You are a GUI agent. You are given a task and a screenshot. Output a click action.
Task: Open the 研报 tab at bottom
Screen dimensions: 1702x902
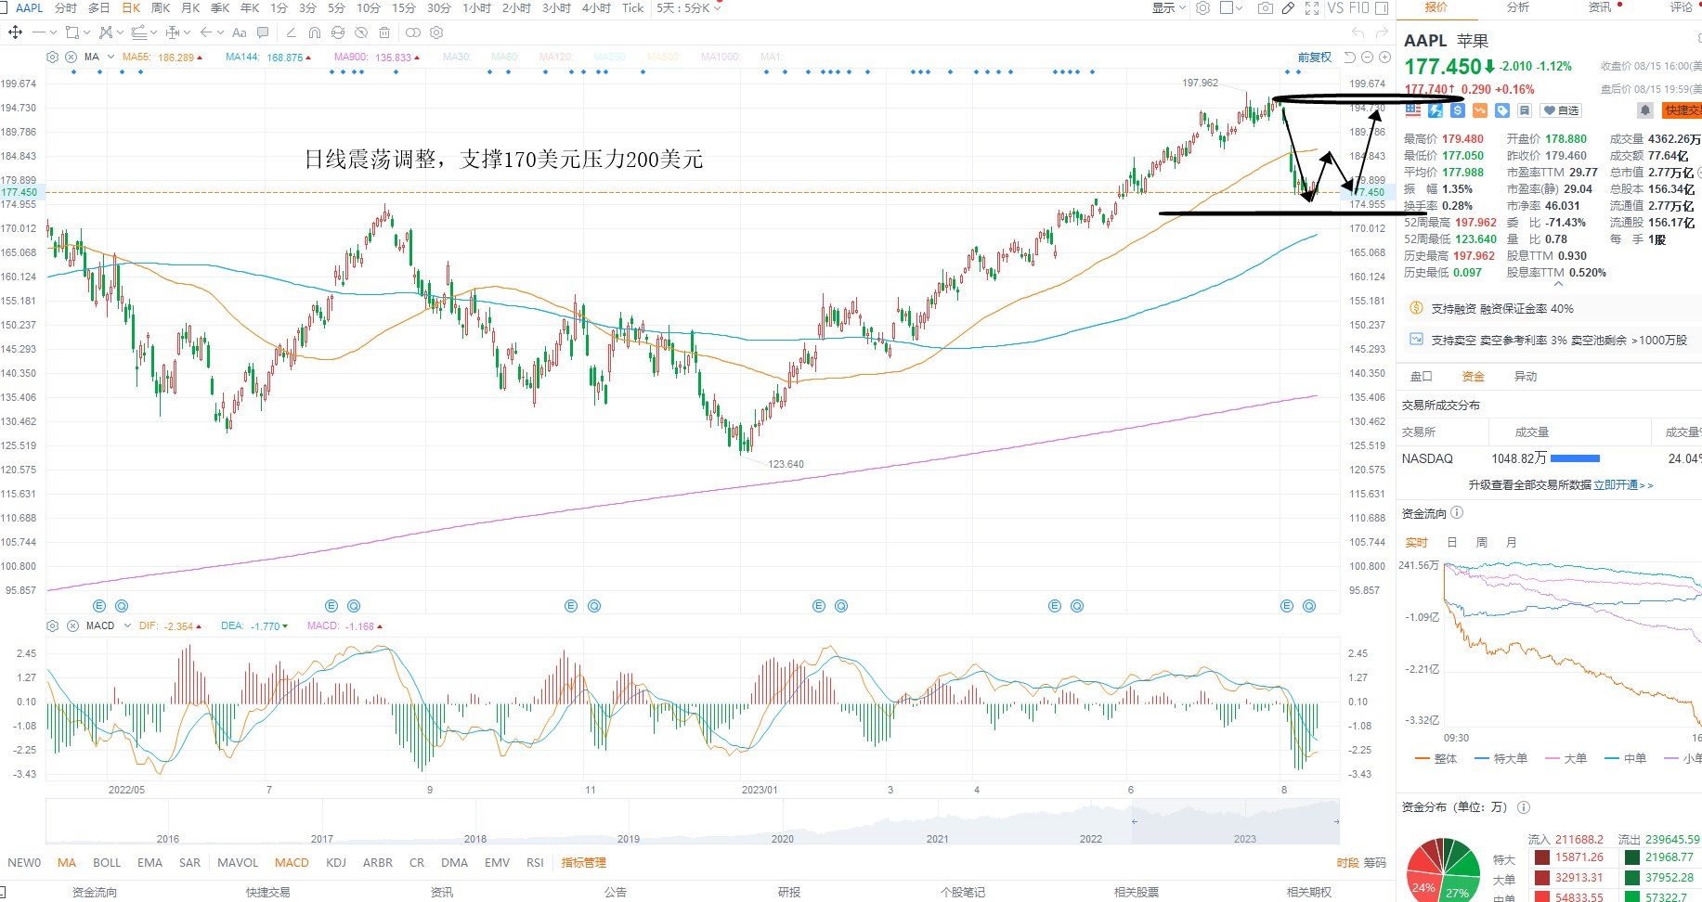pyautogui.click(x=789, y=892)
